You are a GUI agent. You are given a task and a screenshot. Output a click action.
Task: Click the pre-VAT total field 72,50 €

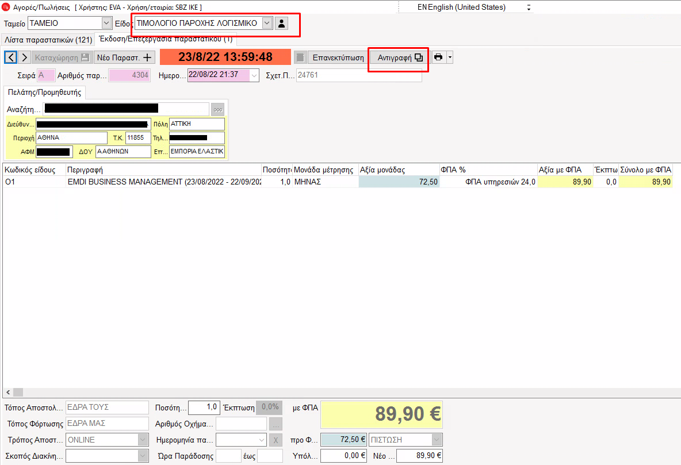tap(343, 440)
